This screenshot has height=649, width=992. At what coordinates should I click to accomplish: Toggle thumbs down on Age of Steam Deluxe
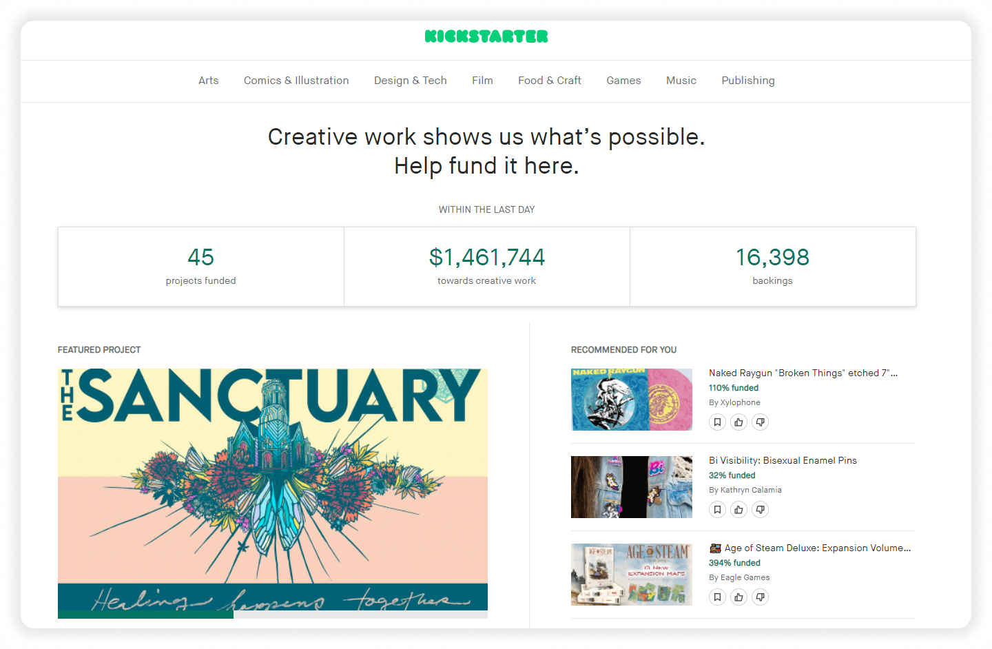coord(760,597)
